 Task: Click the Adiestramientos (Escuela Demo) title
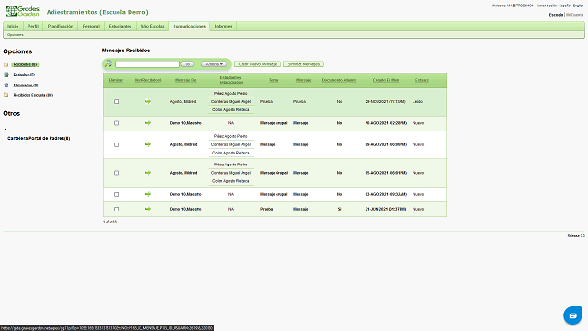(x=97, y=12)
